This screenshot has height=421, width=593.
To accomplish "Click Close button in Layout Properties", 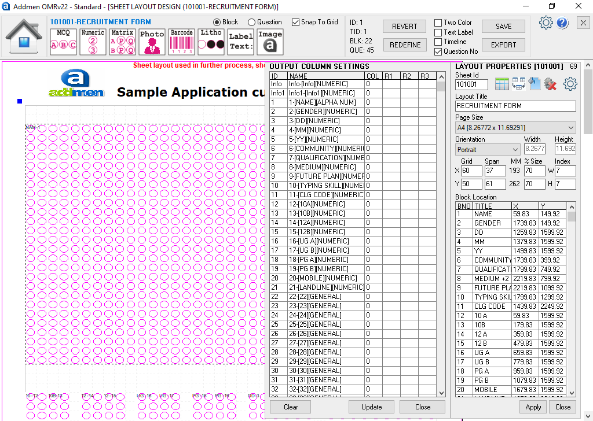I will [563, 407].
